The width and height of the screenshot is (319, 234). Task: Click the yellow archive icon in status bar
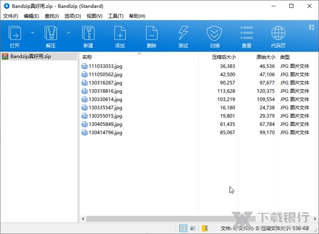205,228
